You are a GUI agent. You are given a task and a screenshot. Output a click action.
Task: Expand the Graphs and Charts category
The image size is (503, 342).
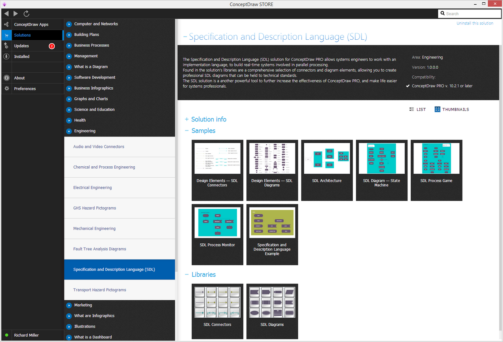tap(69, 99)
